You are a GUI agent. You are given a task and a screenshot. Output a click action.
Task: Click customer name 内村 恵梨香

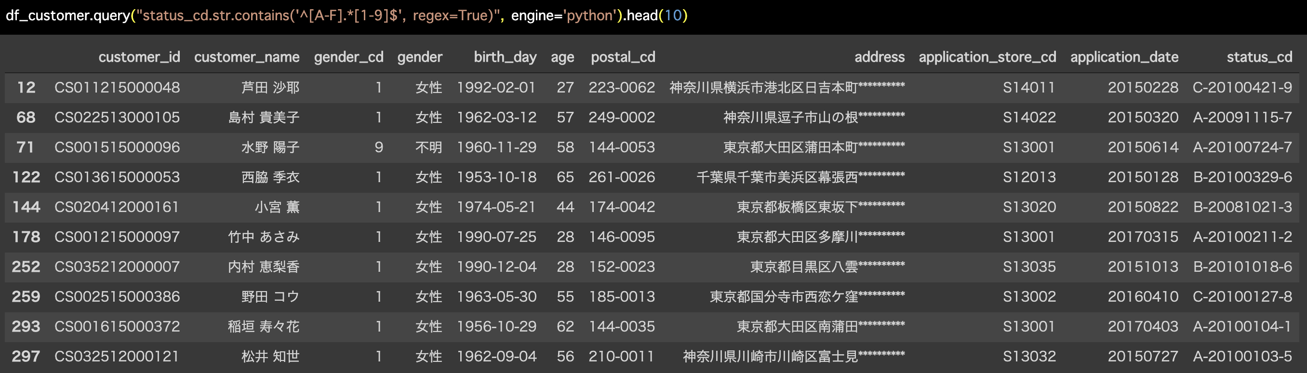264,267
